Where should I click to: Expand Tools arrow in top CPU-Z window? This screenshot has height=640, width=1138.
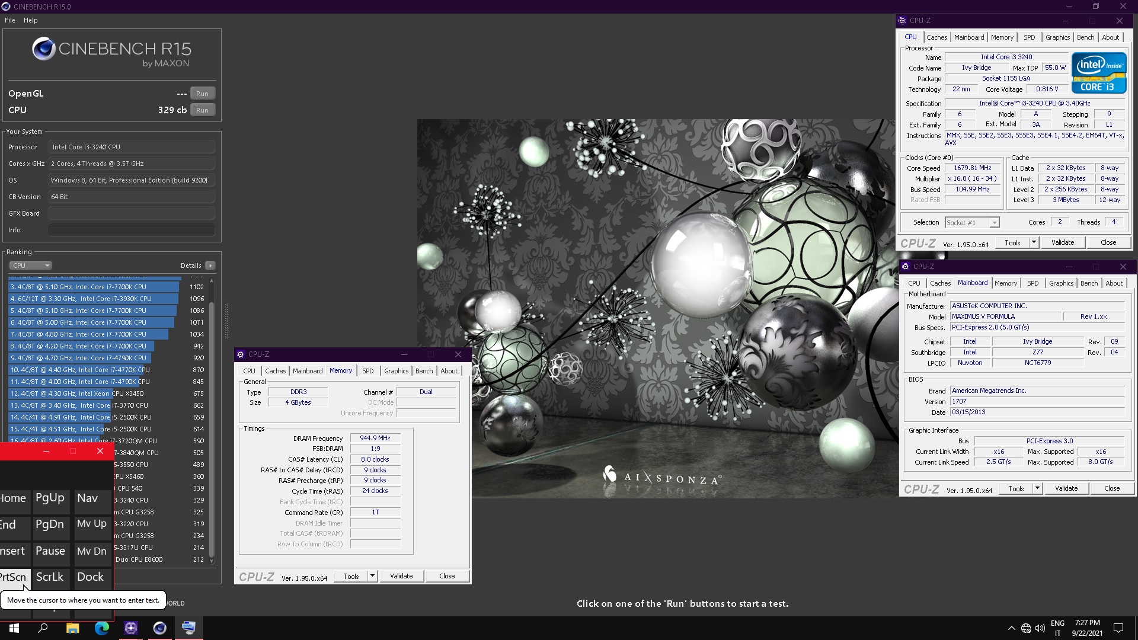coord(1034,242)
